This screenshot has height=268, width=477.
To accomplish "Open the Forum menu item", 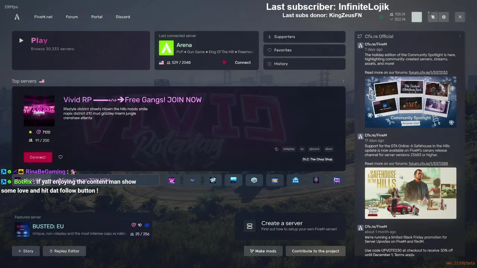I will (72, 17).
